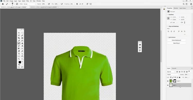193x100 pixels.
Task: Click the layer mask thumbnail on top layer
Action: point(175,81)
